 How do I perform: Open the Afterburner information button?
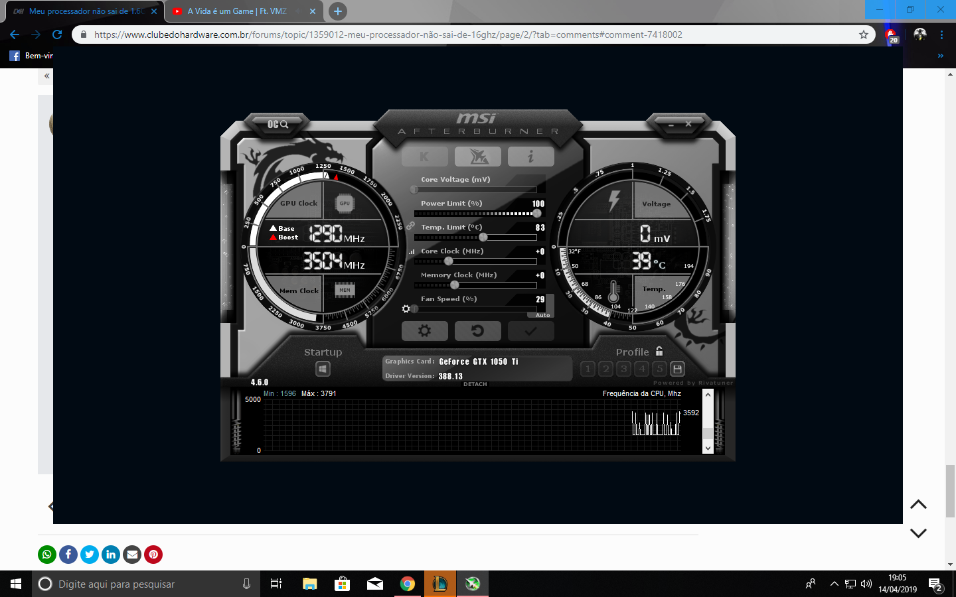click(530, 157)
